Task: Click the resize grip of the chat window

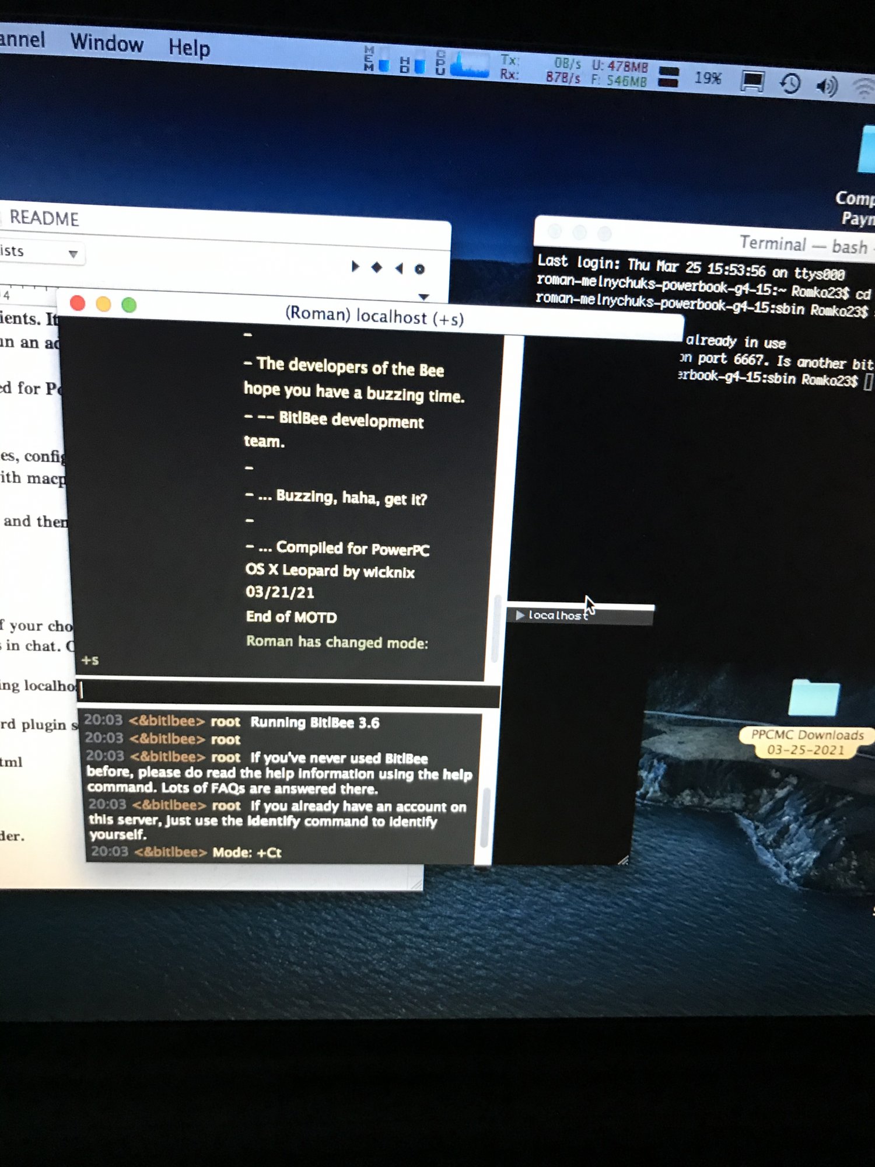Action: pyautogui.click(x=623, y=860)
